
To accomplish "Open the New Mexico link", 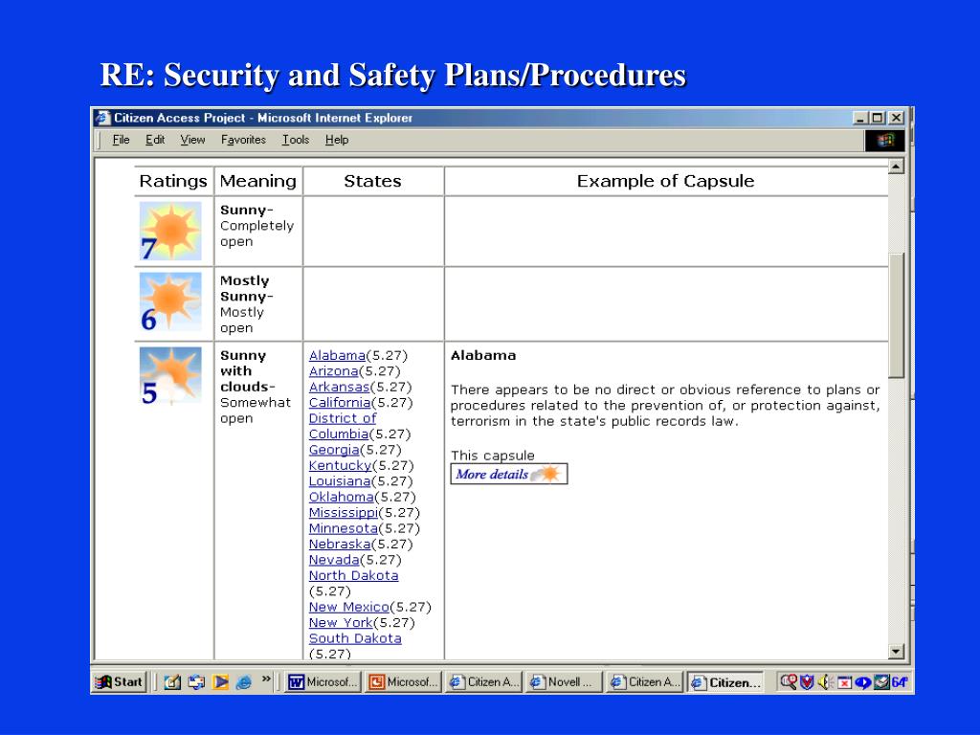I will coord(348,607).
